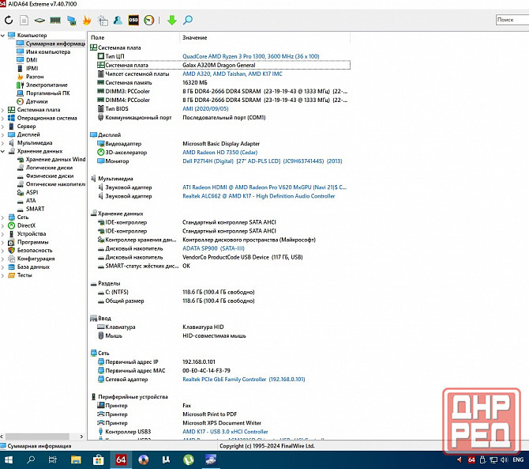Open the Программы tree item
The image size is (529, 469).
[x=32, y=242]
